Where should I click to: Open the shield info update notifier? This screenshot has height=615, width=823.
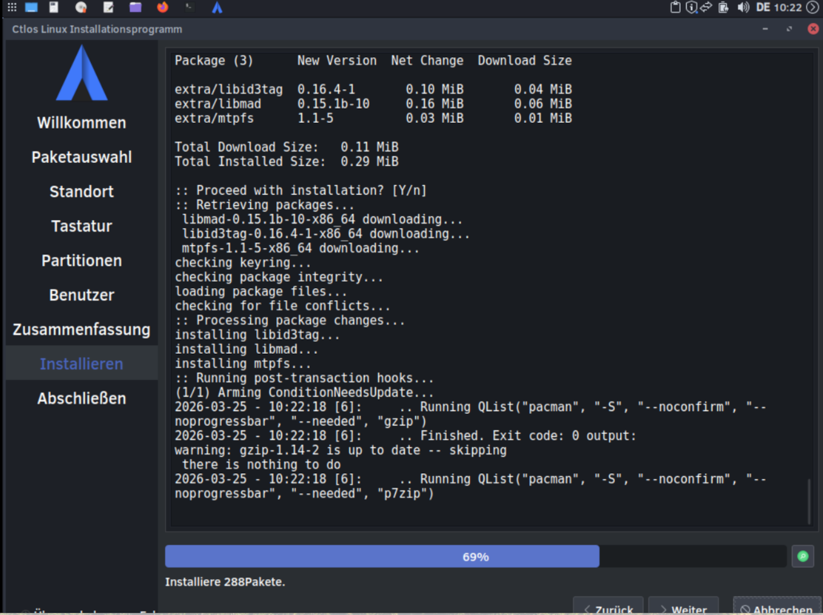[x=691, y=7]
